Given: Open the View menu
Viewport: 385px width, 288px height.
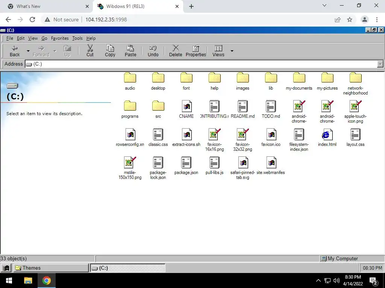Looking at the screenshot, I should coord(33,38).
